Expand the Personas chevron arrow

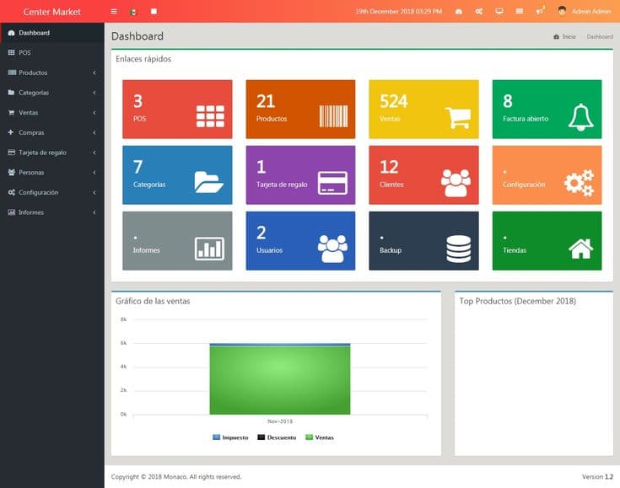pos(94,172)
